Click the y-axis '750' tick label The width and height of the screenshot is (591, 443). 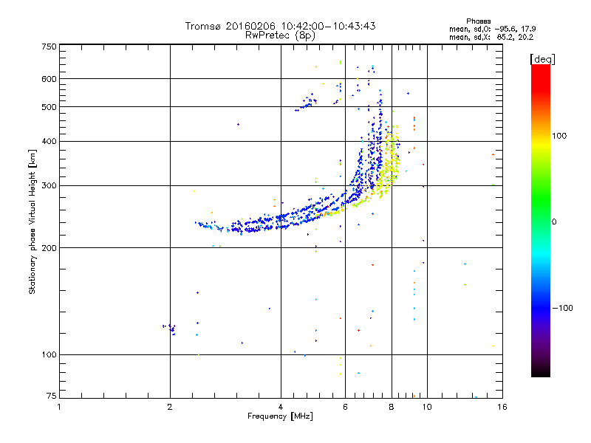(x=49, y=47)
